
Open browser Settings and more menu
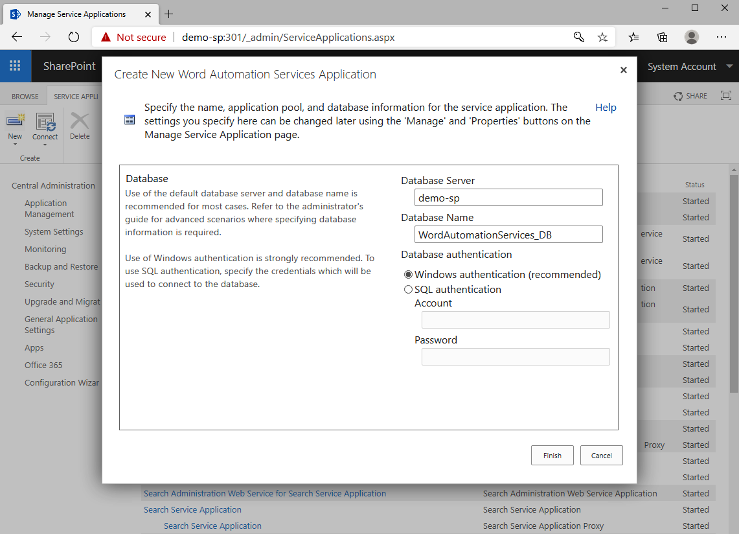tap(721, 38)
